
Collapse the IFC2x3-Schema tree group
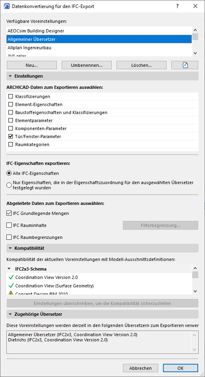[9, 269]
